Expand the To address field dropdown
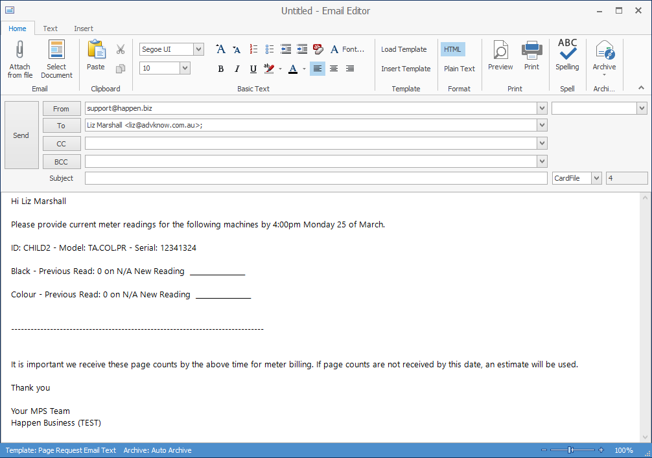This screenshot has width=652, height=458. 542,124
